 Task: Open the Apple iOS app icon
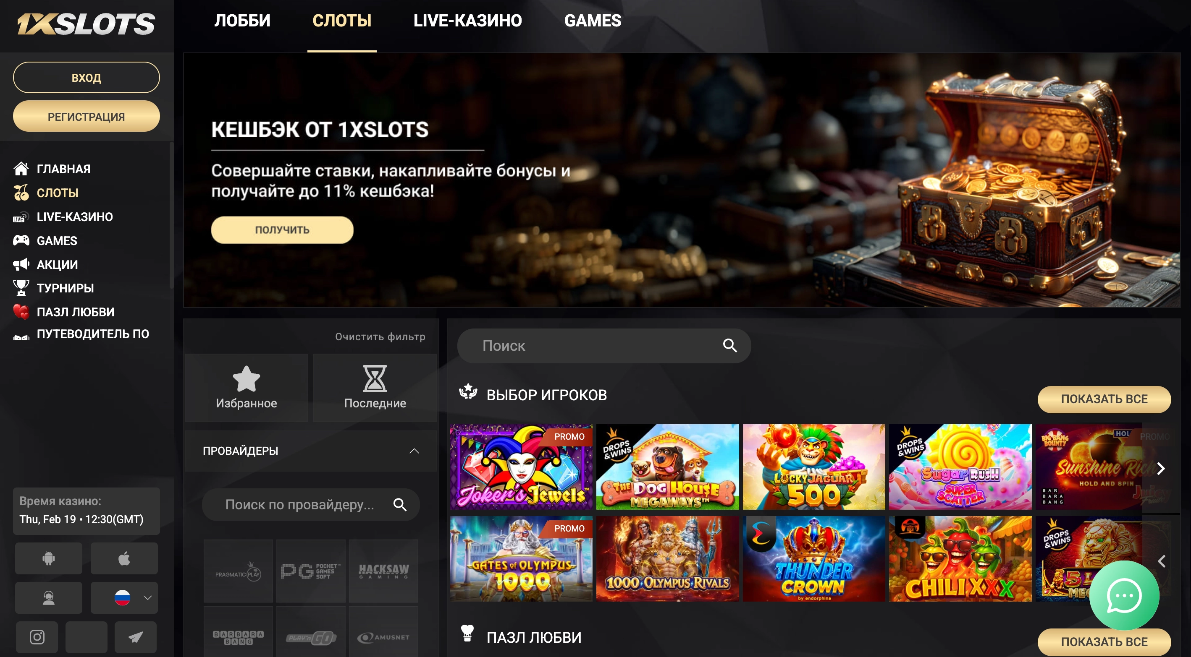(124, 558)
